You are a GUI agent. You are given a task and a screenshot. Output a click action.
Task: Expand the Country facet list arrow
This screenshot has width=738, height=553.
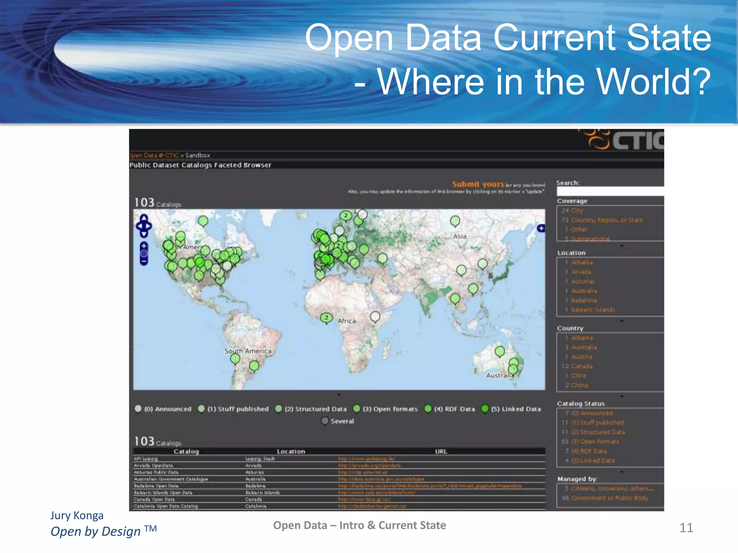(x=622, y=396)
